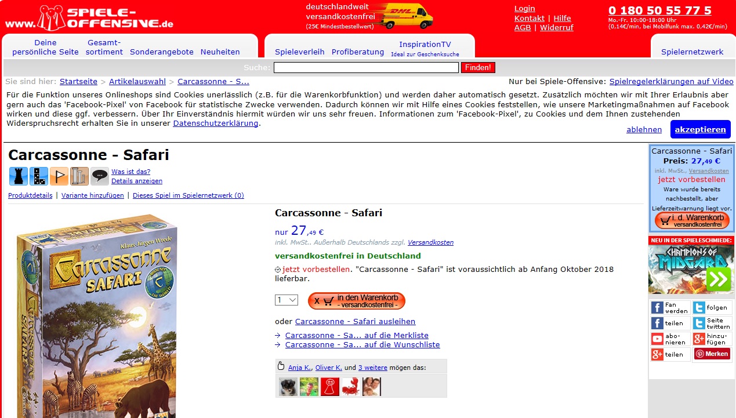
Task: Click into the Suche search field
Action: 366,68
